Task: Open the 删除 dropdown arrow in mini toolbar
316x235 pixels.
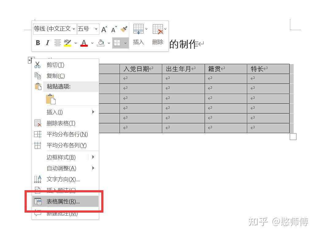Action: pos(165,29)
